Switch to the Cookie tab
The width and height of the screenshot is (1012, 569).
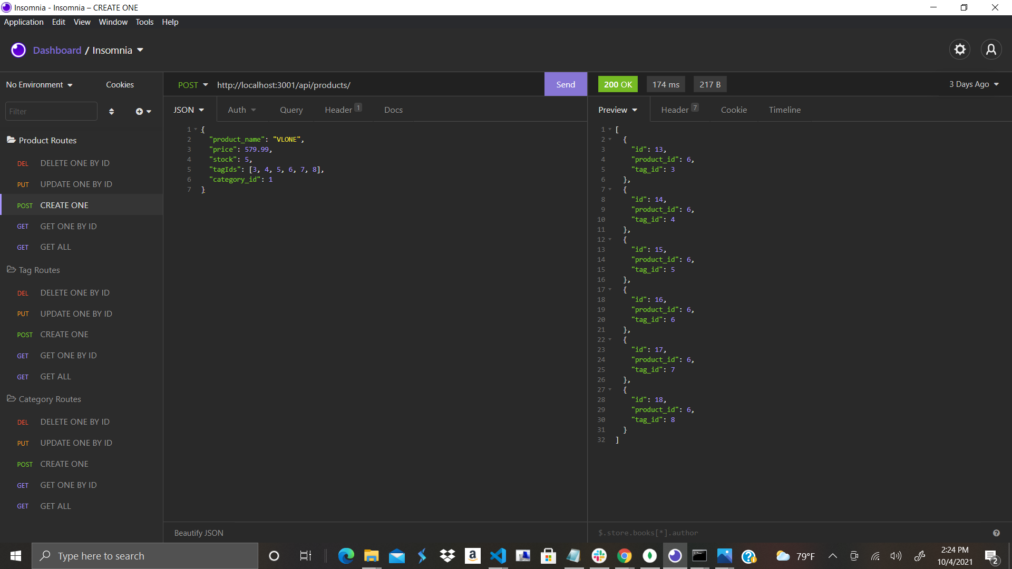pos(734,110)
